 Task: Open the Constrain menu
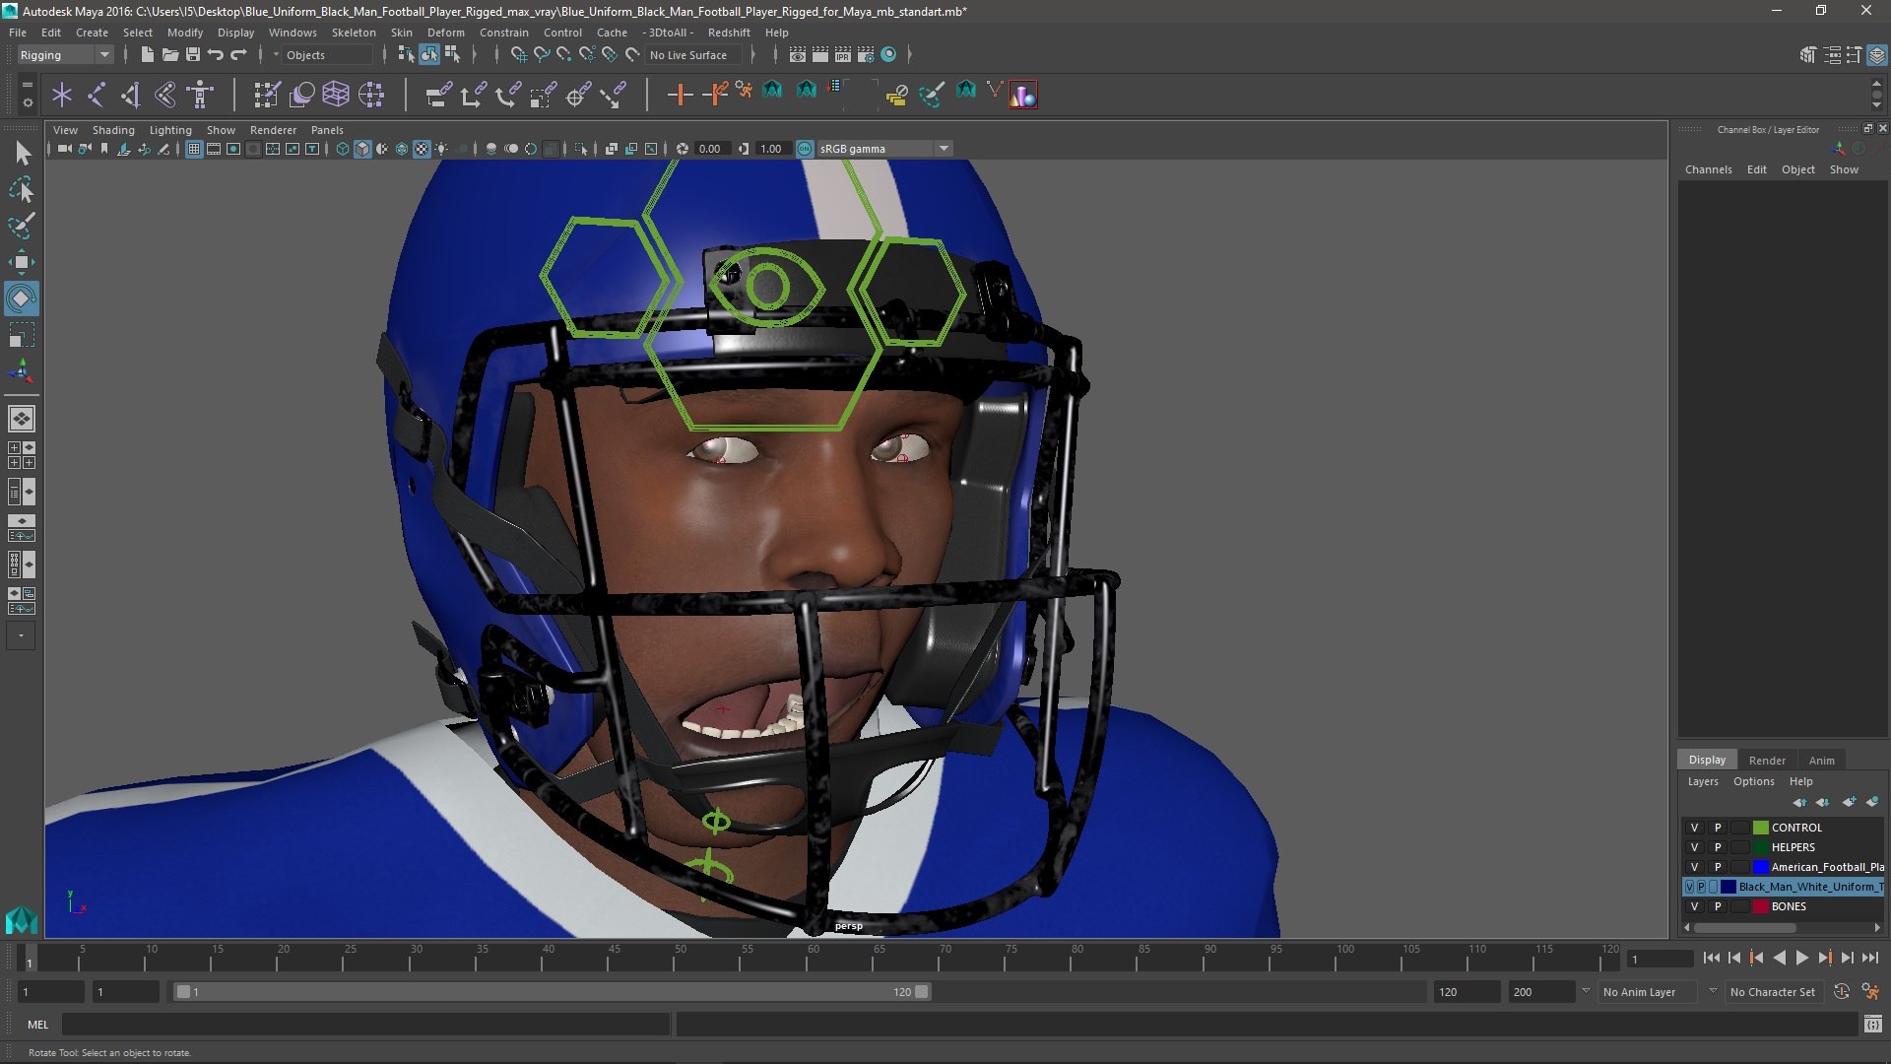pos(504,33)
